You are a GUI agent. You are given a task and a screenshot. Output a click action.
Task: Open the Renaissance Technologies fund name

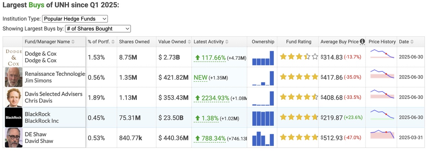point(55,74)
